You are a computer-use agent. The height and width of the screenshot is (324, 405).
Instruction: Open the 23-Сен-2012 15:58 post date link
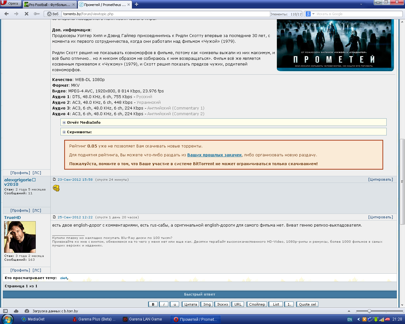coord(75,179)
